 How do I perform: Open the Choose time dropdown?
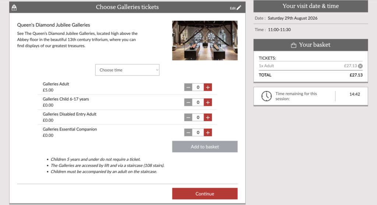tap(127, 70)
